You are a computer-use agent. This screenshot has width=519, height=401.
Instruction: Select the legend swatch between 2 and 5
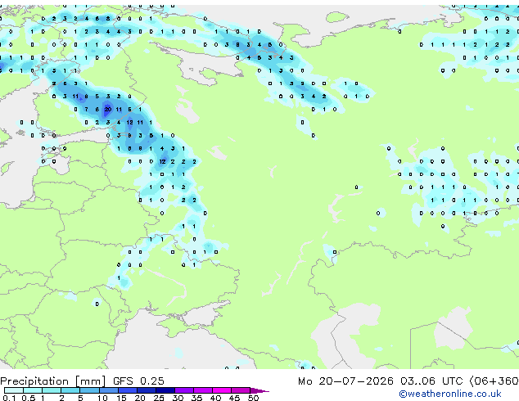tap(70, 390)
